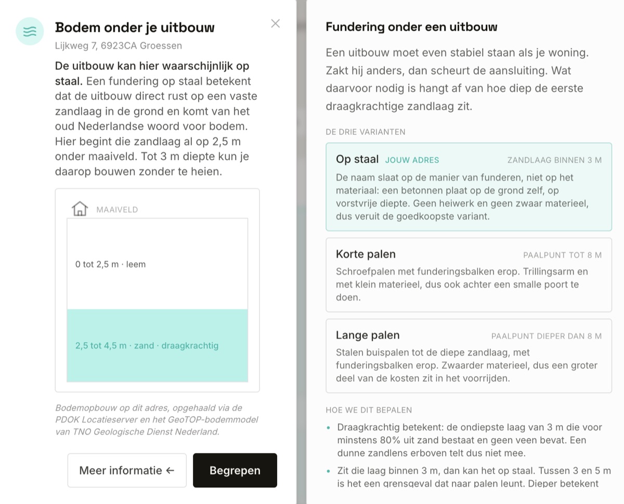Click the leem layer 0 tot 2,5 m

[157, 264]
